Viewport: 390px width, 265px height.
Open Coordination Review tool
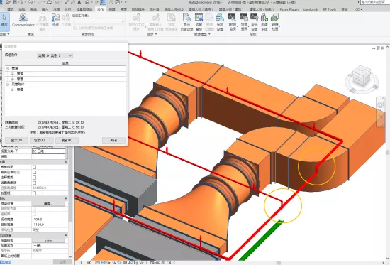[x=244, y=22]
